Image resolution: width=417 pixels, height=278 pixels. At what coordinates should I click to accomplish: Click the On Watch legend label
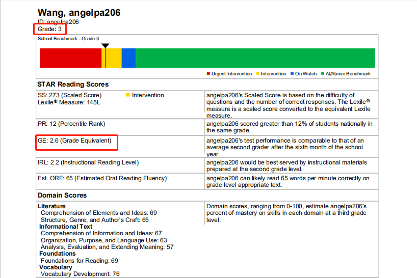(x=306, y=73)
